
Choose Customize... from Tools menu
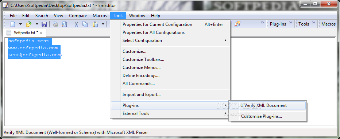pos(170,51)
